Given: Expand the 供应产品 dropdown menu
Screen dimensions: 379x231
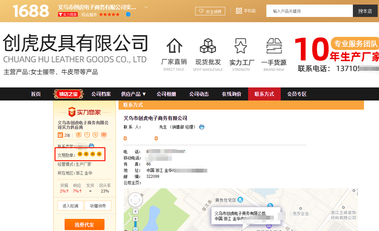Looking at the screenshot, I should click(x=134, y=94).
